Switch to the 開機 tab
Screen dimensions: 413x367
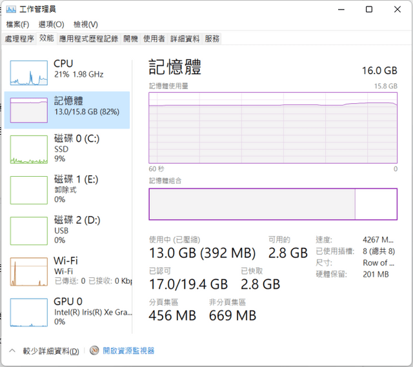pyautogui.click(x=130, y=39)
